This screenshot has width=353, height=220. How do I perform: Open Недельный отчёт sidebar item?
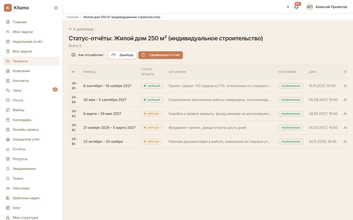[31, 42]
